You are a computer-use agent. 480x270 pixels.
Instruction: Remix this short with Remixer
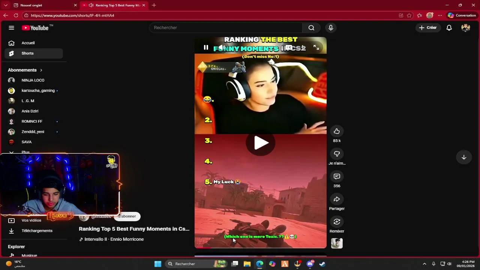click(x=337, y=222)
